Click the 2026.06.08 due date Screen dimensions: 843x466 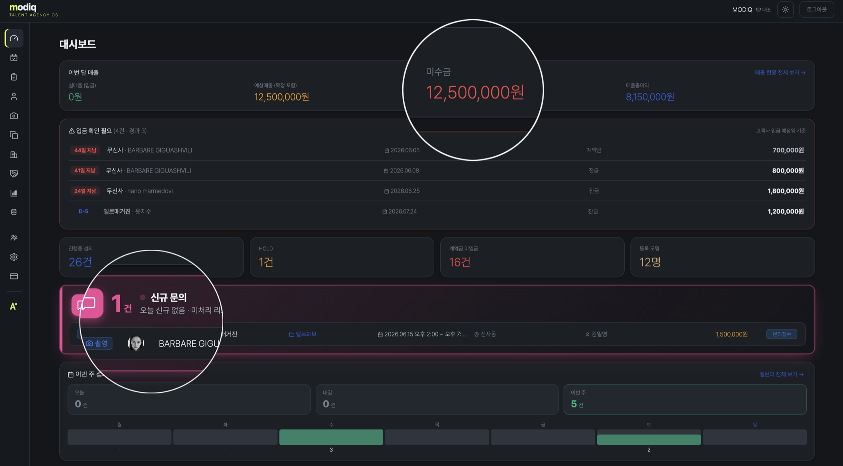coord(402,171)
